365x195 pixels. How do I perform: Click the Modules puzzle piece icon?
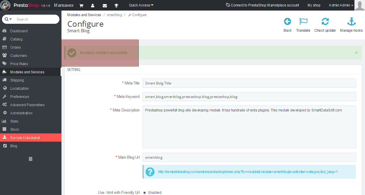click(5, 72)
